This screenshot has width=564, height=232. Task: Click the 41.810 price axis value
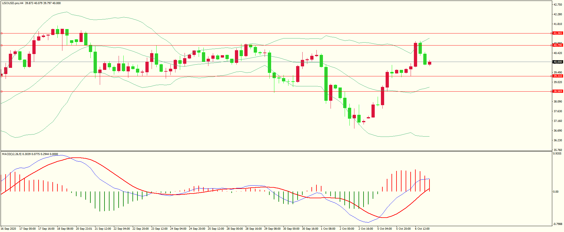(x=558, y=24)
